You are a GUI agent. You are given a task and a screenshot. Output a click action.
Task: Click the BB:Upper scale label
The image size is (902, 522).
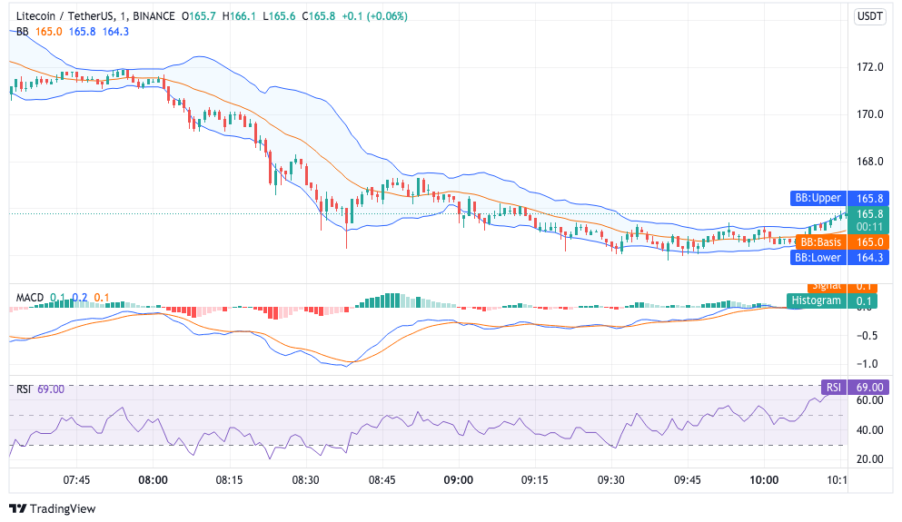[x=818, y=198]
